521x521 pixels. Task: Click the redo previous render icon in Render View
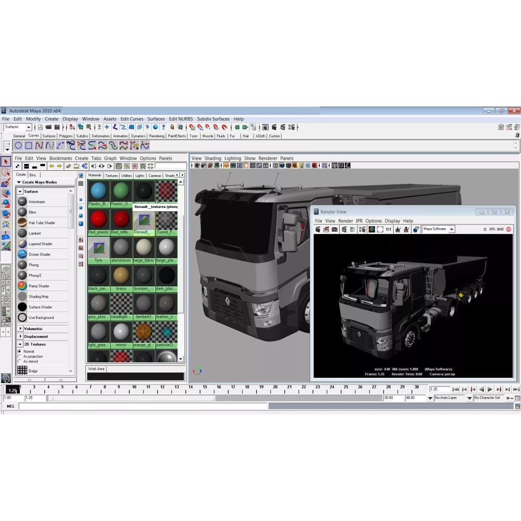click(318, 229)
